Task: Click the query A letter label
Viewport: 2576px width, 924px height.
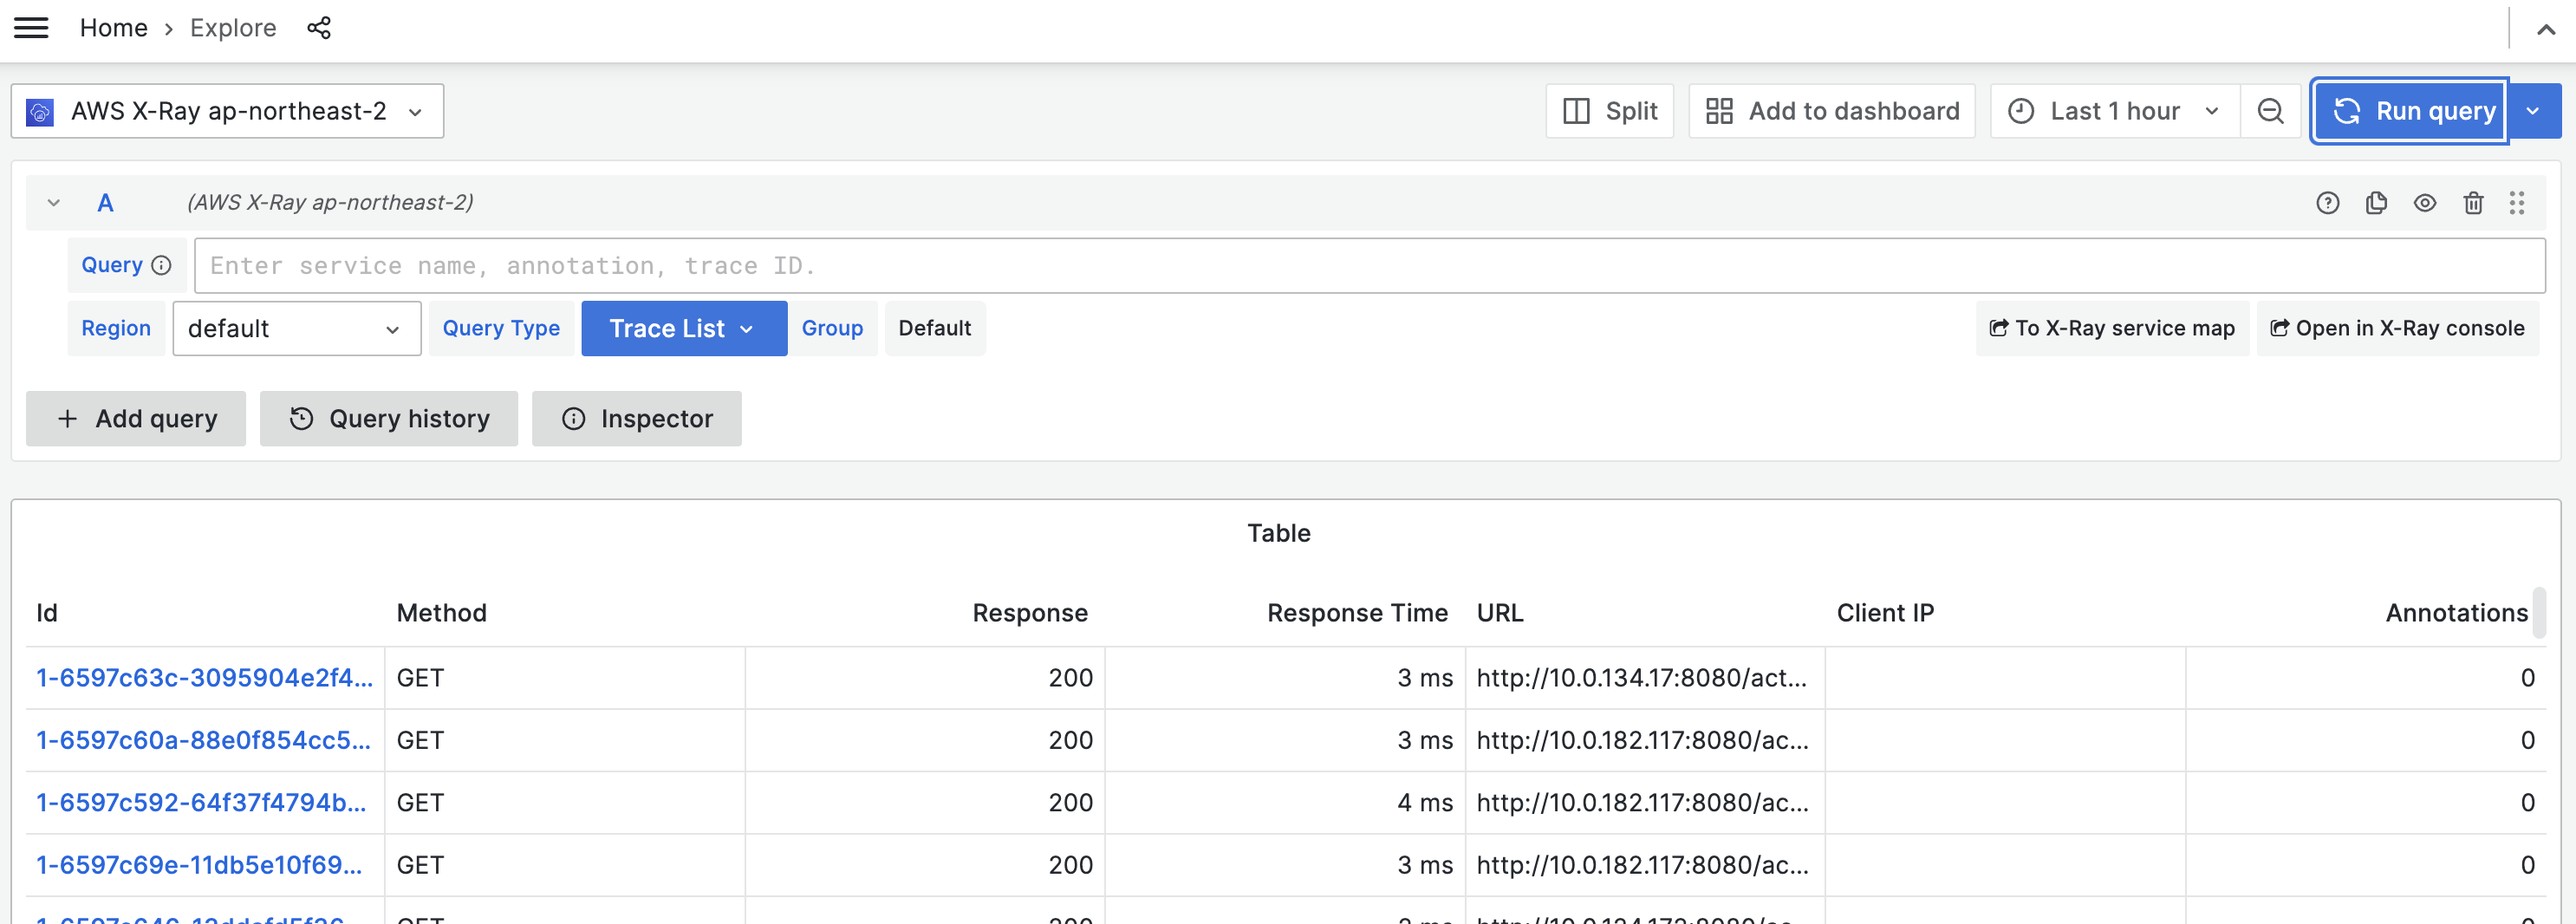Action: pos(105,203)
